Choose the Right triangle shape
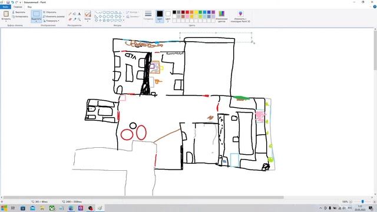Image resolution: width=377 pixels, height=212 pixels. point(96,16)
